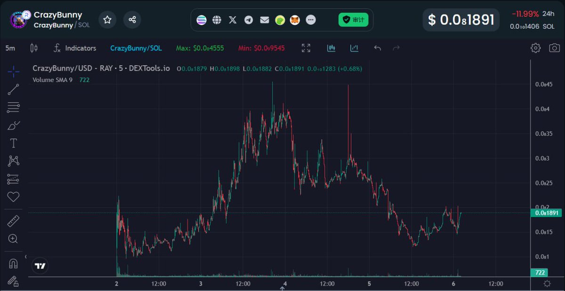Image resolution: width=565 pixels, height=291 pixels.
Task: Take a chart snapshot with camera
Action: (555, 48)
